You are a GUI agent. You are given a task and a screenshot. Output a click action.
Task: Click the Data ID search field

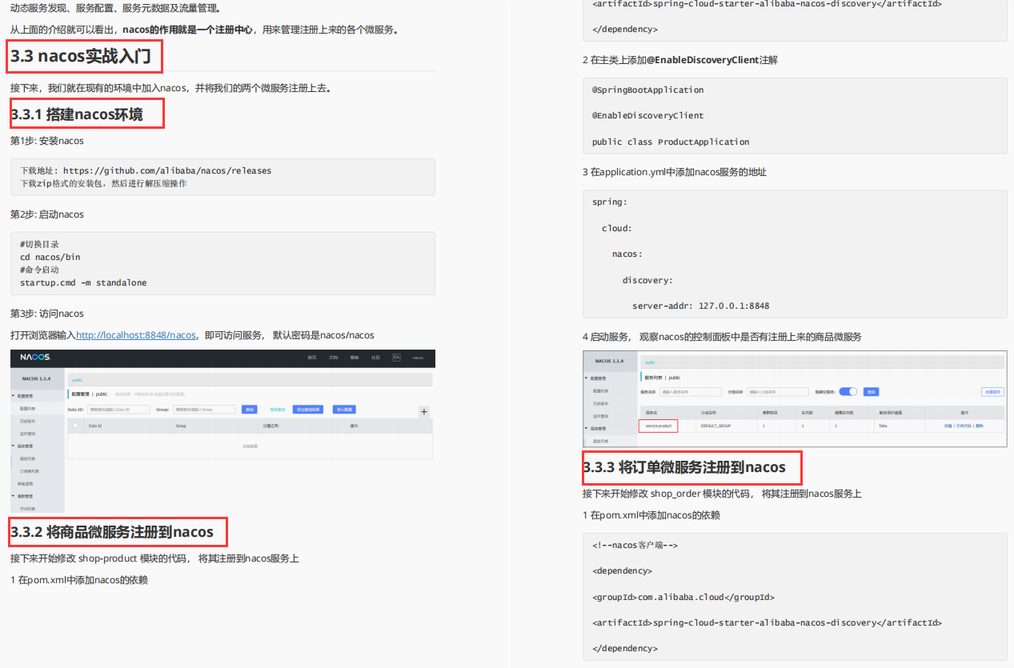click(x=118, y=410)
